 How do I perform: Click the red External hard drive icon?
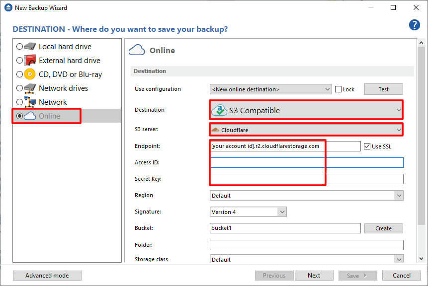(x=31, y=61)
